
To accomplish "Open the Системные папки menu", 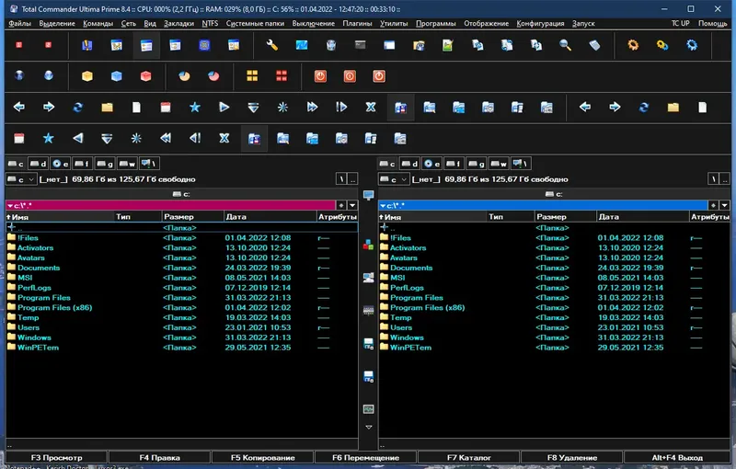I will 255,24.
